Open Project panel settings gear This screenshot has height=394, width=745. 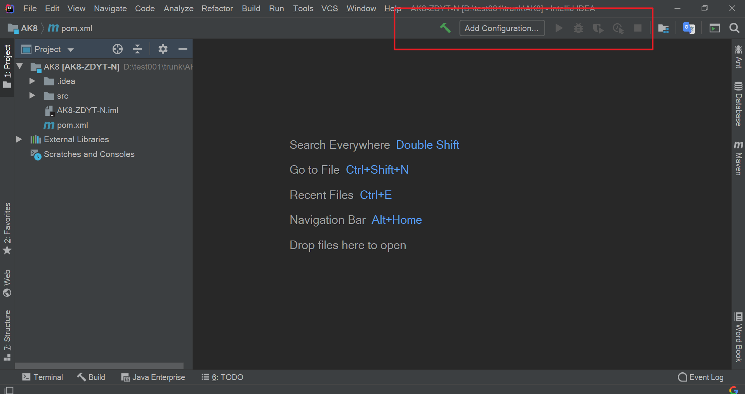(163, 49)
